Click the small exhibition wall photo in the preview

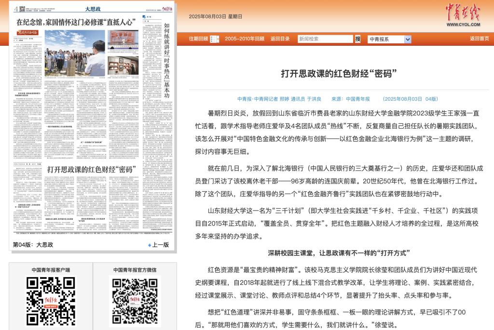(x=123, y=66)
